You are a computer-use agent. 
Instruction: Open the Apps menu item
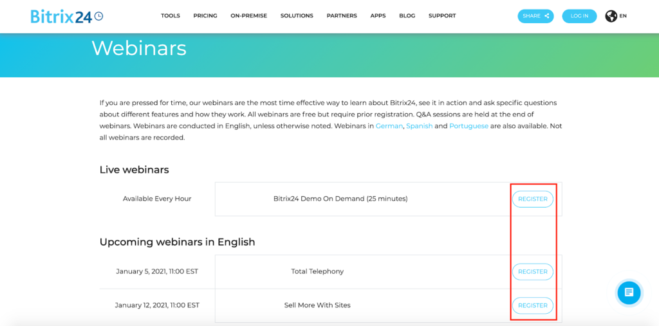pyautogui.click(x=378, y=16)
